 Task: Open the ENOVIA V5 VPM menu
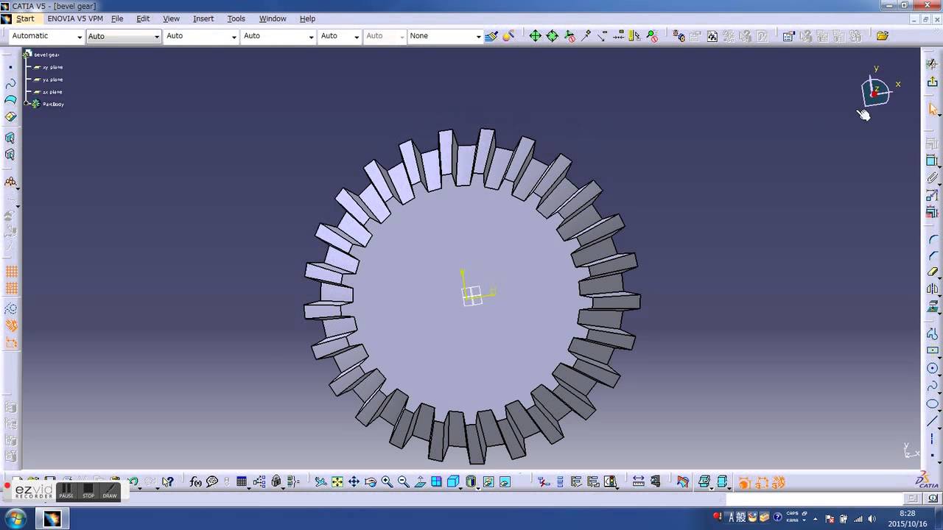[75, 18]
